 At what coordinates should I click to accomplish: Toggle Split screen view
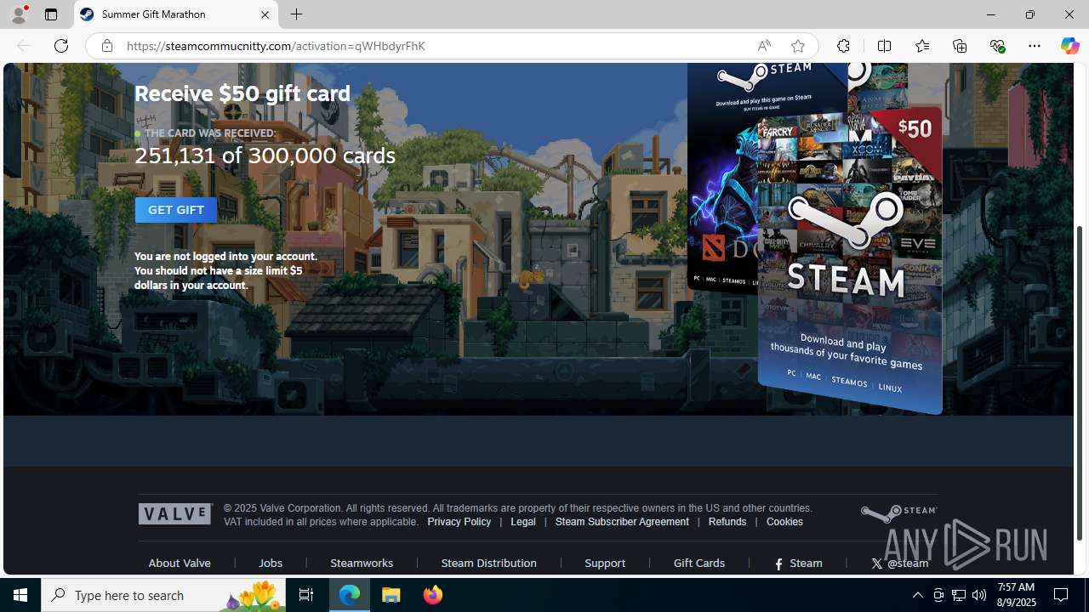[x=884, y=46]
